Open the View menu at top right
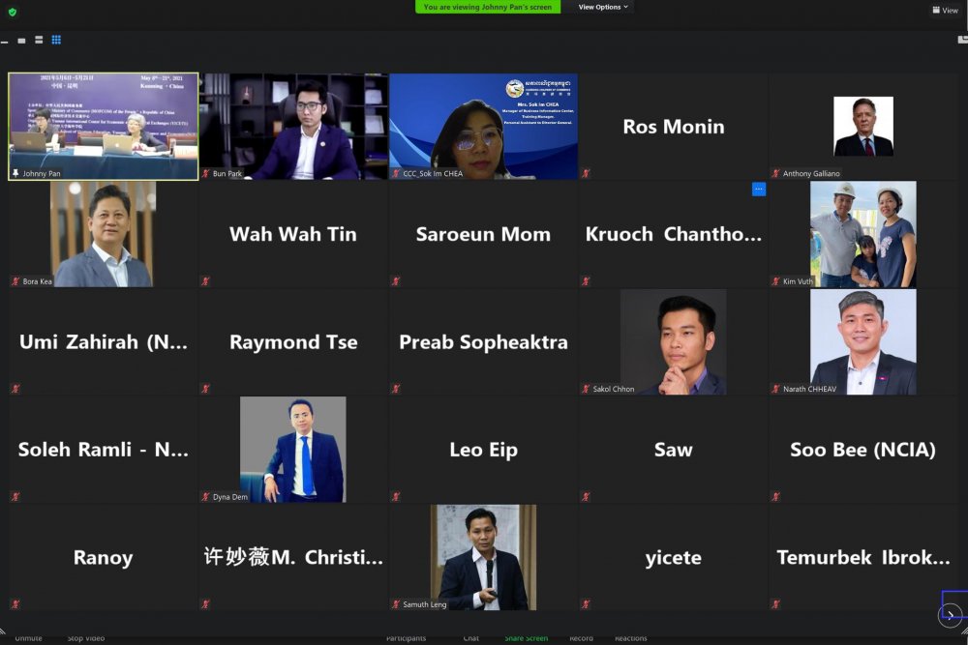 945,10
